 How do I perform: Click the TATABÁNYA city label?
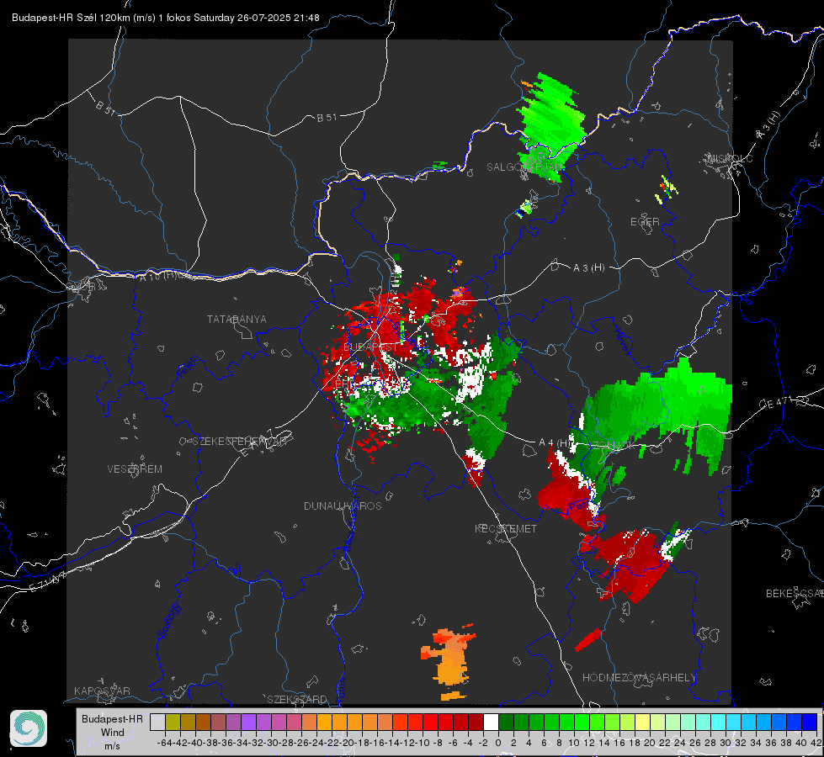click(237, 320)
